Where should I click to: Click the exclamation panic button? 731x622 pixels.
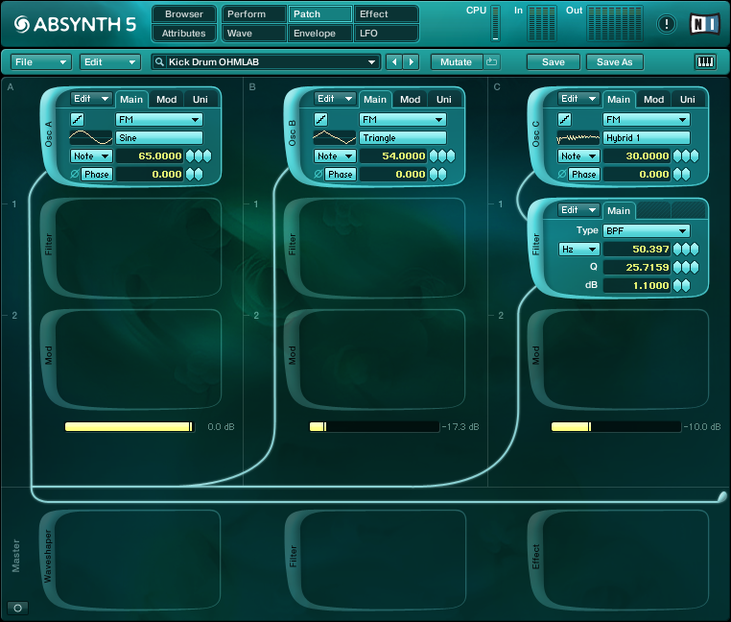(666, 24)
